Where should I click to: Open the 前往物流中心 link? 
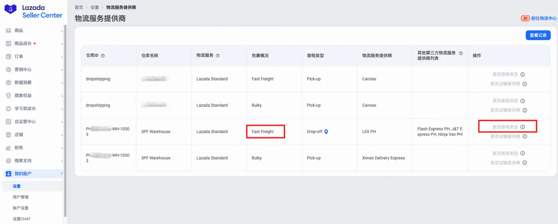click(x=543, y=18)
